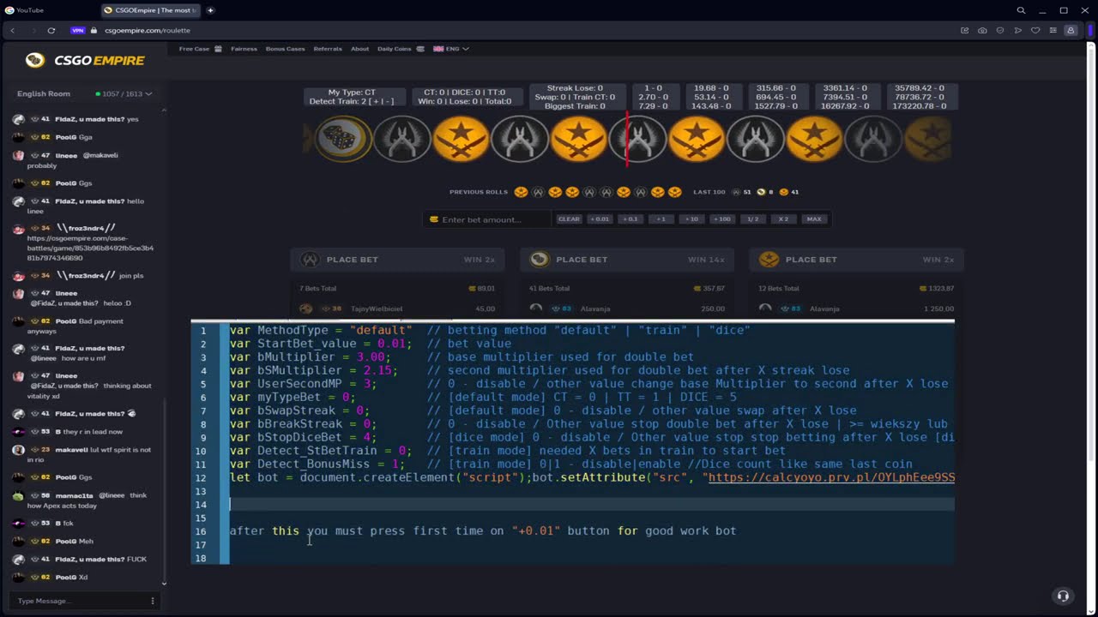Reload the page with the refresh icon
This screenshot has width=1098, height=617.
(x=51, y=30)
